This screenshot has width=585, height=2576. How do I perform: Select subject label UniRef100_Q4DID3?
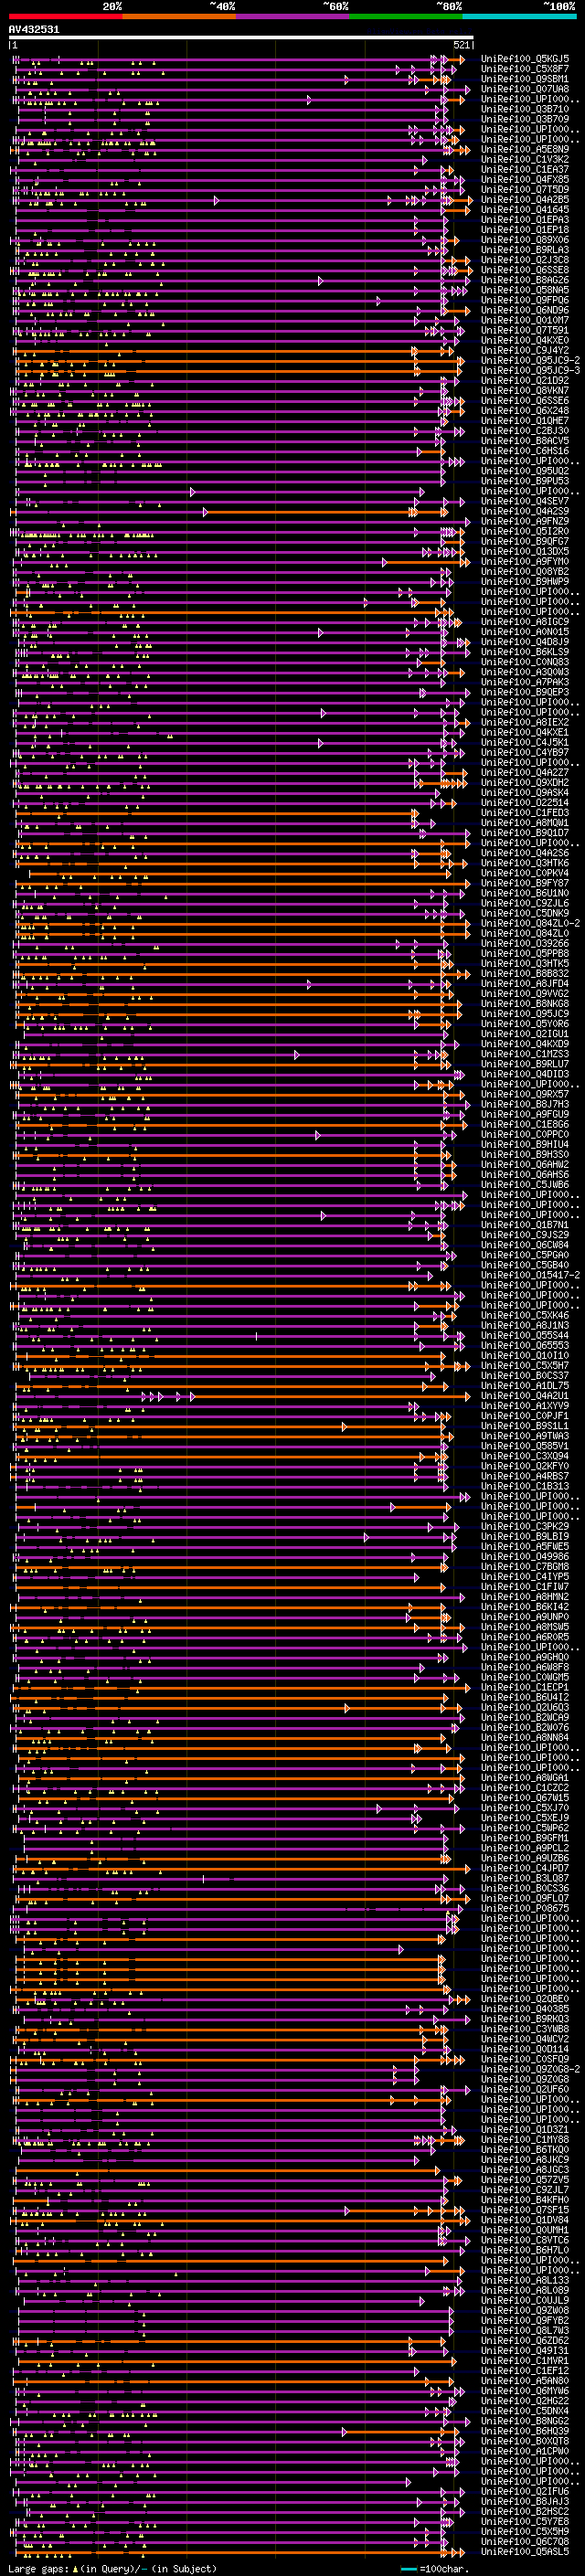tap(525, 1074)
